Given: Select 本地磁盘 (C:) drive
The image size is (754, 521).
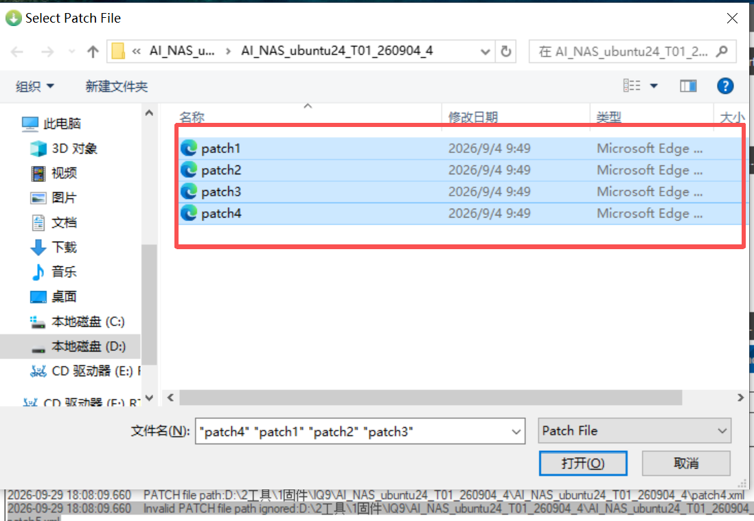Looking at the screenshot, I should (88, 321).
